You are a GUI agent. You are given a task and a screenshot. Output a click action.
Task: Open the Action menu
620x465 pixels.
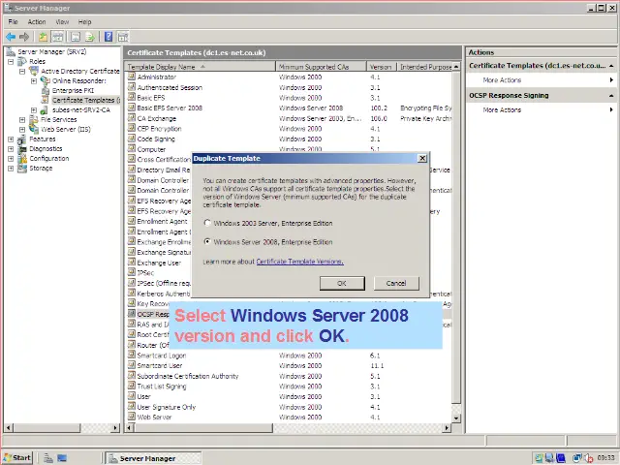pyautogui.click(x=36, y=21)
